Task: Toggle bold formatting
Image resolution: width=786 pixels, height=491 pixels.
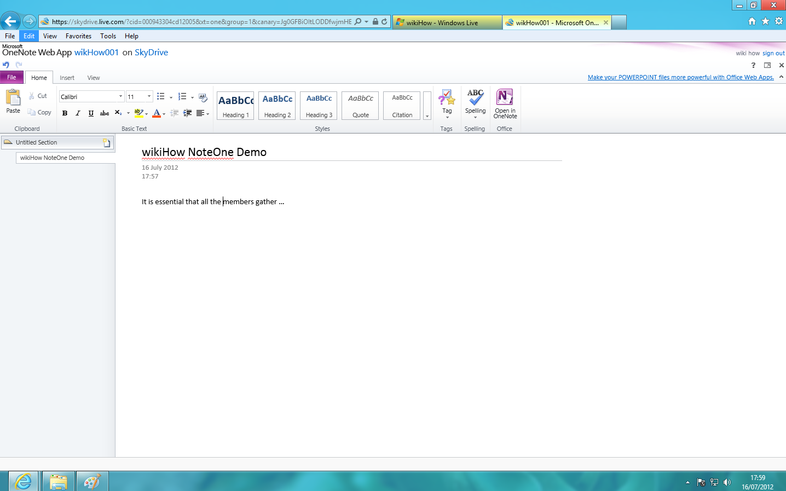Action: pos(65,113)
